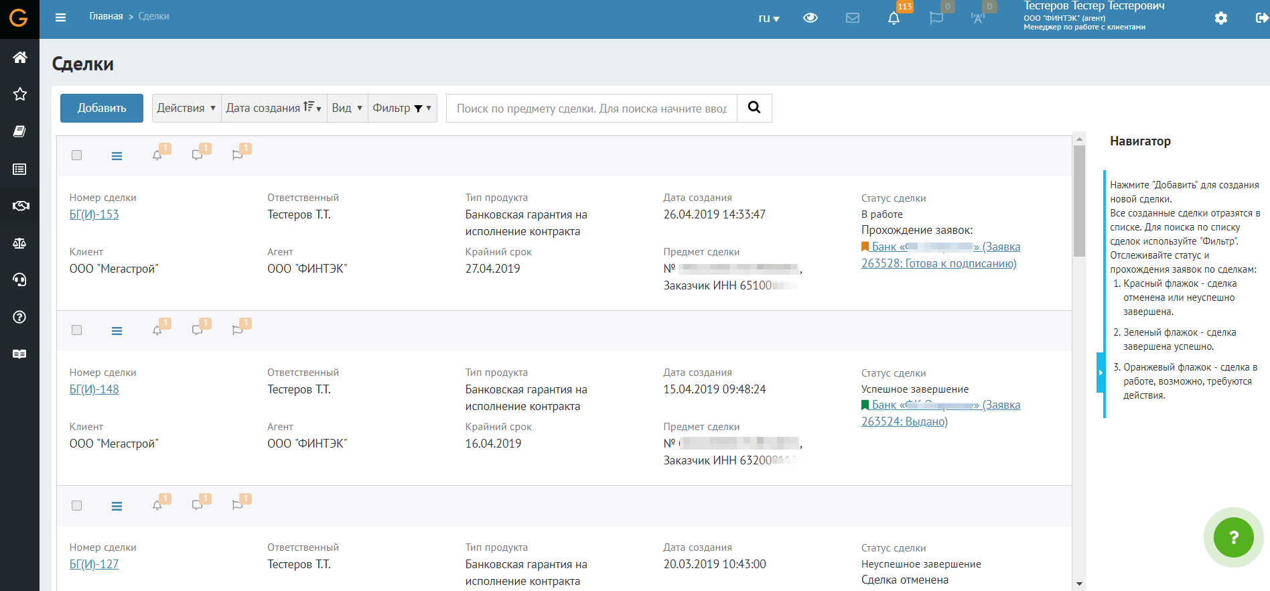1270x591 pixels.
Task: Click the user name Тестеров Тестер Тестерович
Action: click(x=1094, y=6)
